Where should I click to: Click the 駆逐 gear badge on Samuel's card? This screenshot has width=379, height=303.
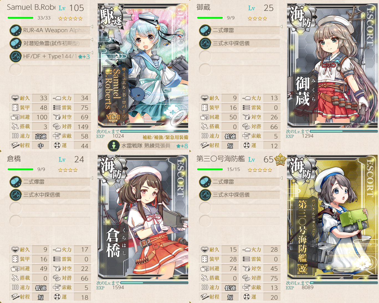point(110,17)
